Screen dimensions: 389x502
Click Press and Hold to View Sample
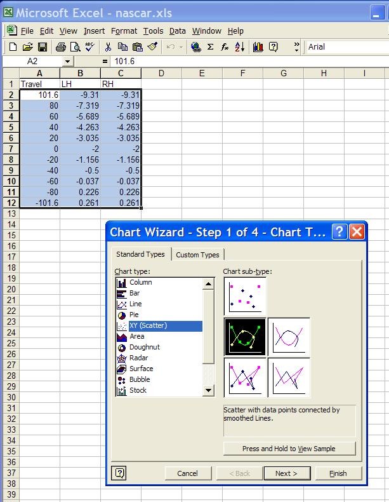[x=289, y=449]
